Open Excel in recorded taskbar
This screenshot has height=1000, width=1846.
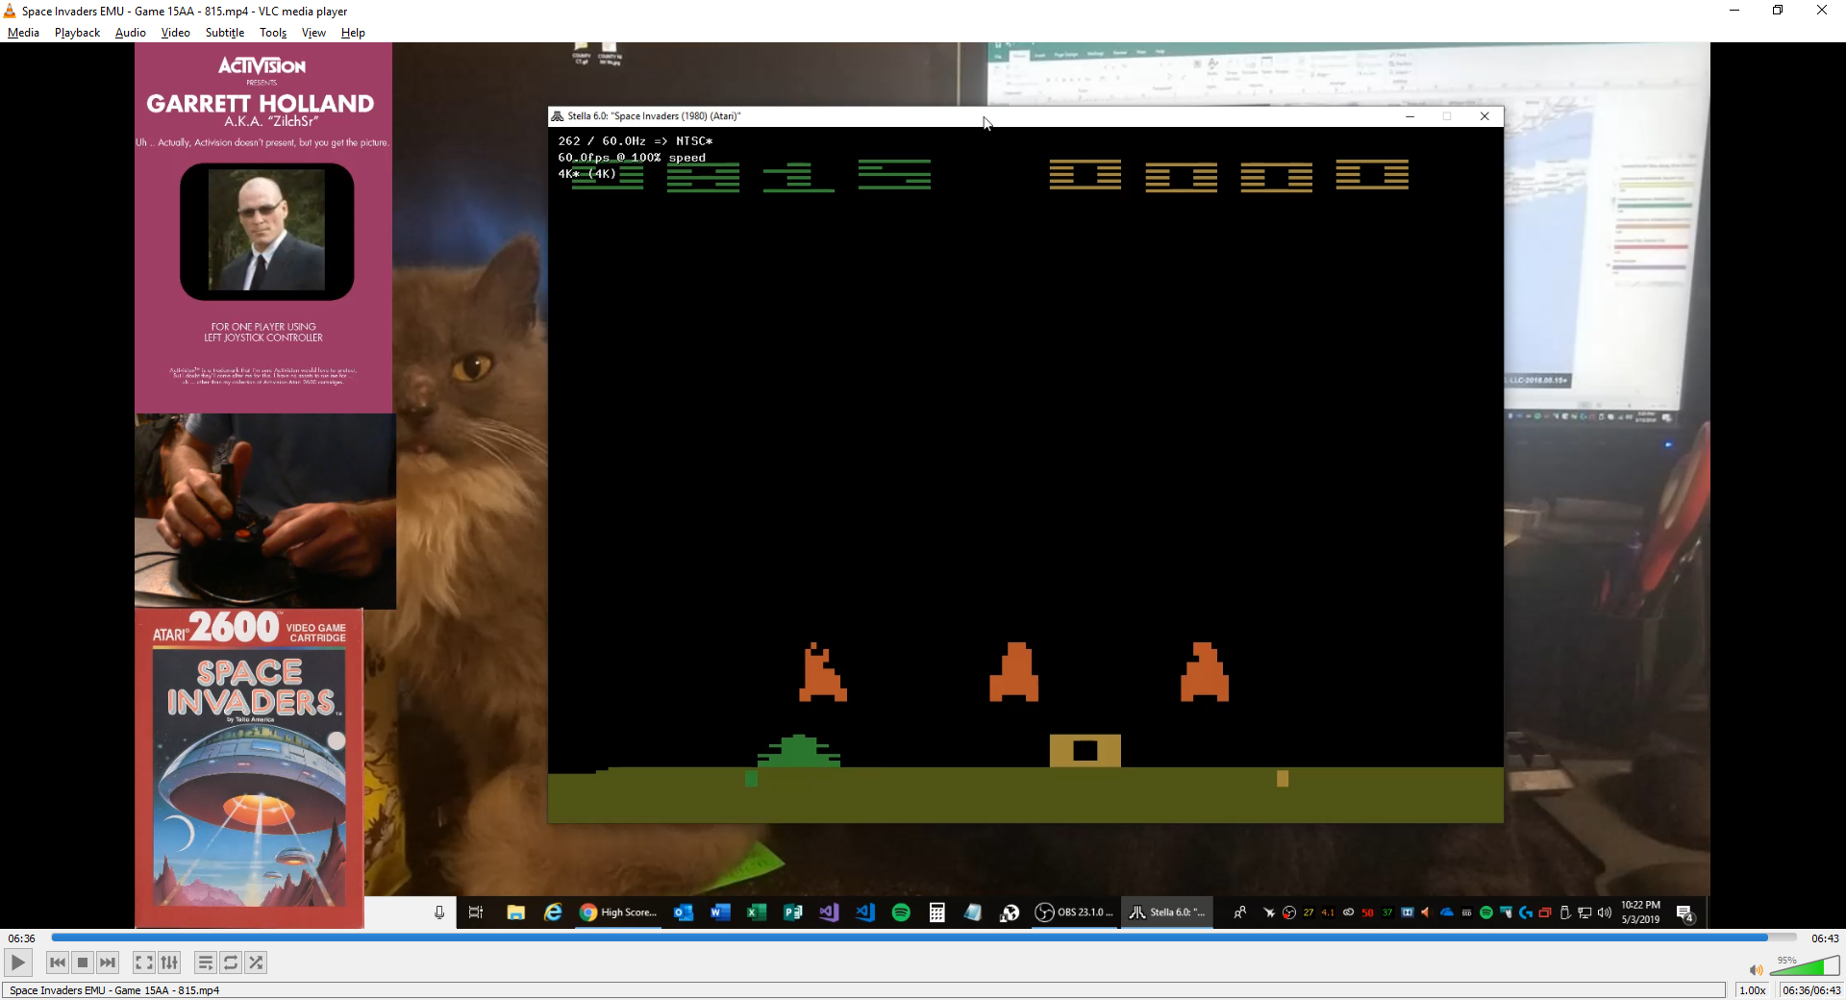coord(757,912)
